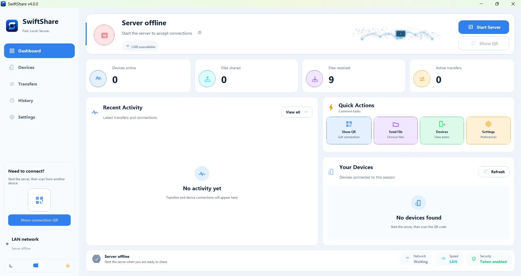Viewport: 521px width, 276px height.
Task: Click the No devices found device icon
Action: click(418, 203)
